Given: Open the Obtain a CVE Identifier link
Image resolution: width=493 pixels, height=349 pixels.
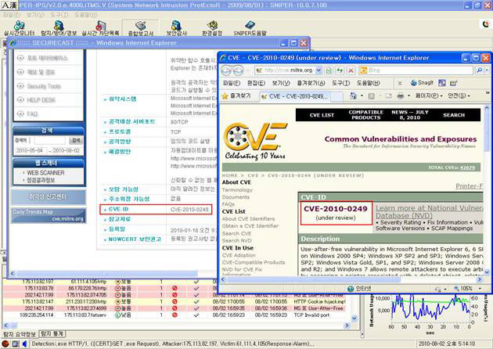Looking at the screenshot, I should pyautogui.click(x=250, y=225).
